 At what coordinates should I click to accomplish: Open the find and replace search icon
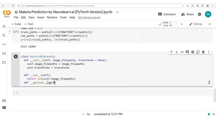tap(4, 35)
